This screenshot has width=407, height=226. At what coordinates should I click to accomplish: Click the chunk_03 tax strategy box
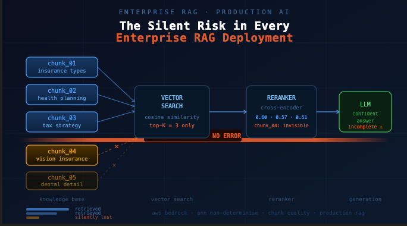point(62,122)
